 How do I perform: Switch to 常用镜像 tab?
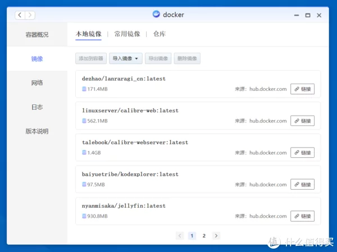click(127, 34)
